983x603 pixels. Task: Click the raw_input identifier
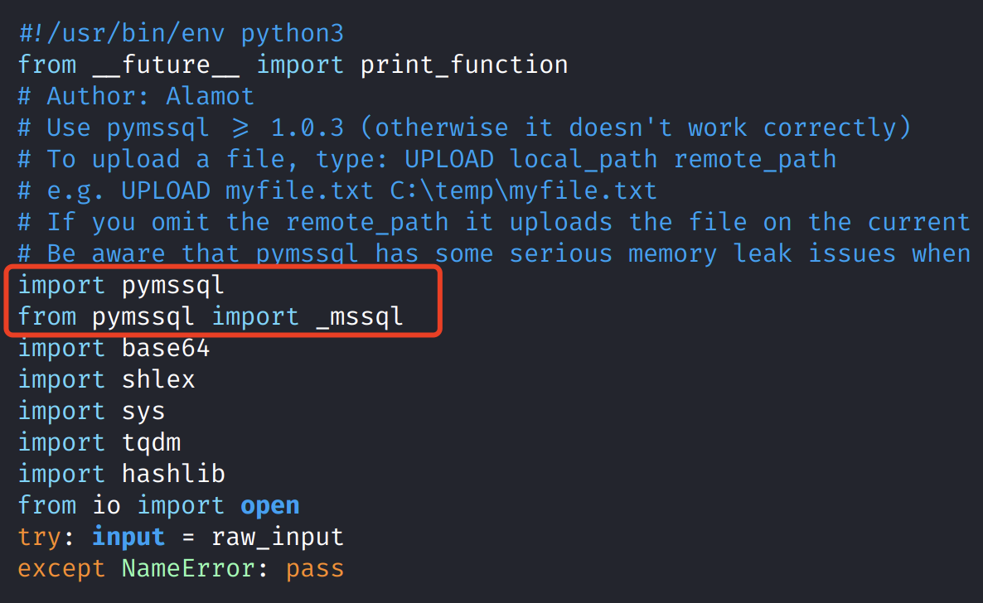point(278,537)
